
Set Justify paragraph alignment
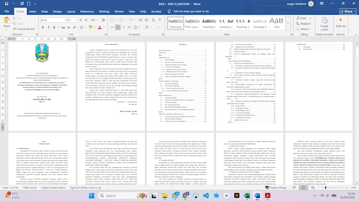(x=129, y=27)
